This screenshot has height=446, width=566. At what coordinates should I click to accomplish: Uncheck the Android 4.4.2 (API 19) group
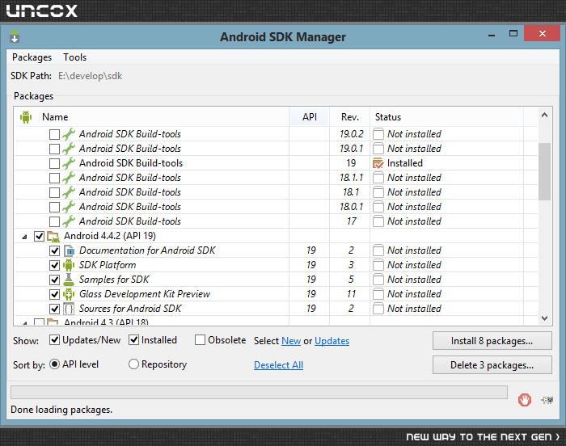[x=39, y=237]
